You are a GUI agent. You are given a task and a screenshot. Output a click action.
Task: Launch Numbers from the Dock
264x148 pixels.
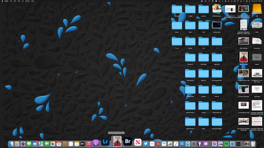point(170,144)
